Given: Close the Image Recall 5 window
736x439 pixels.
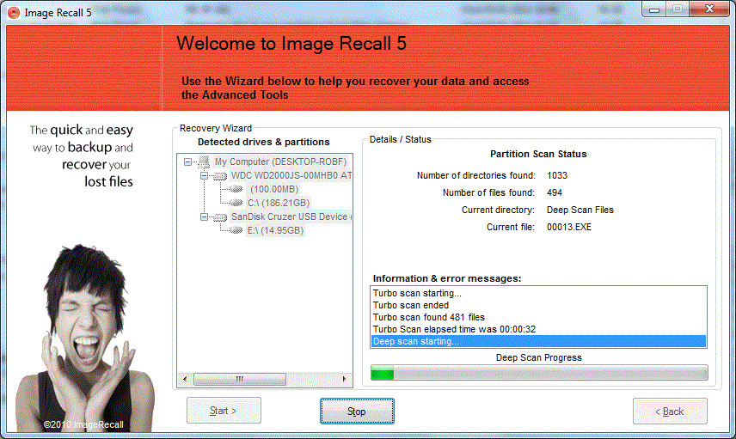Looking at the screenshot, I should pyautogui.click(x=709, y=9).
